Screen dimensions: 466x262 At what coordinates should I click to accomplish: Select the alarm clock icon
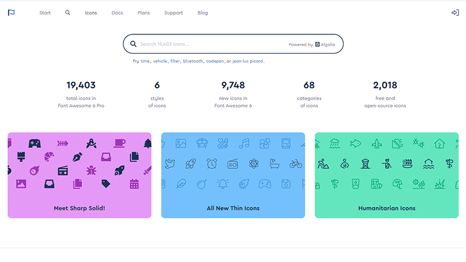(x=211, y=164)
